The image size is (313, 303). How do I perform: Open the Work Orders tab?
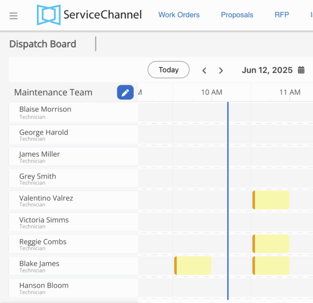pos(179,15)
